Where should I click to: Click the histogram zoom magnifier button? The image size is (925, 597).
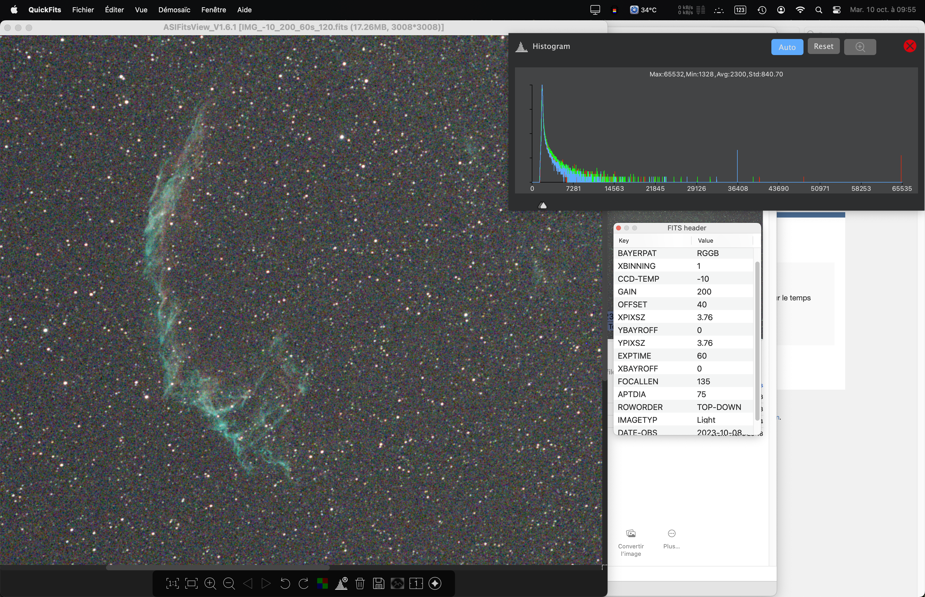click(860, 47)
